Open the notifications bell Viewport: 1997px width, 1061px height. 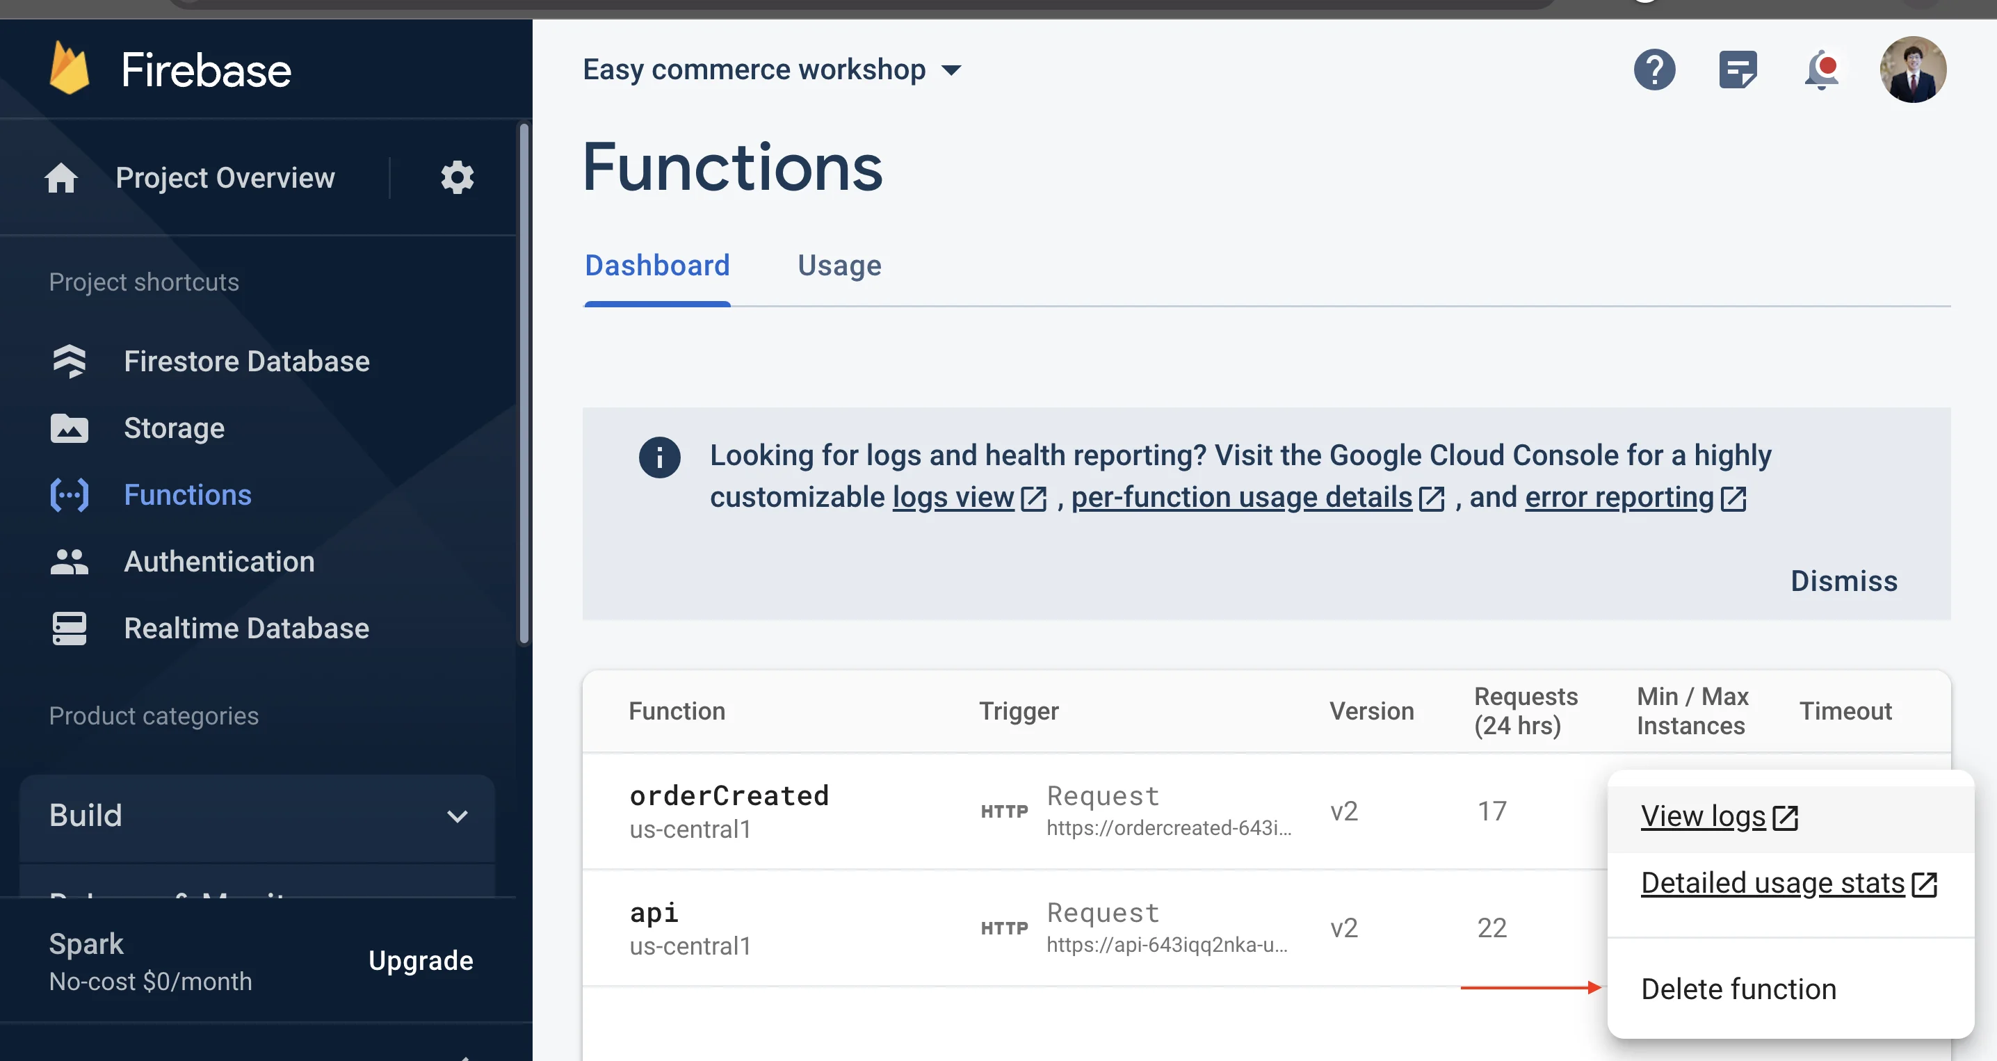click(1821, 70)
